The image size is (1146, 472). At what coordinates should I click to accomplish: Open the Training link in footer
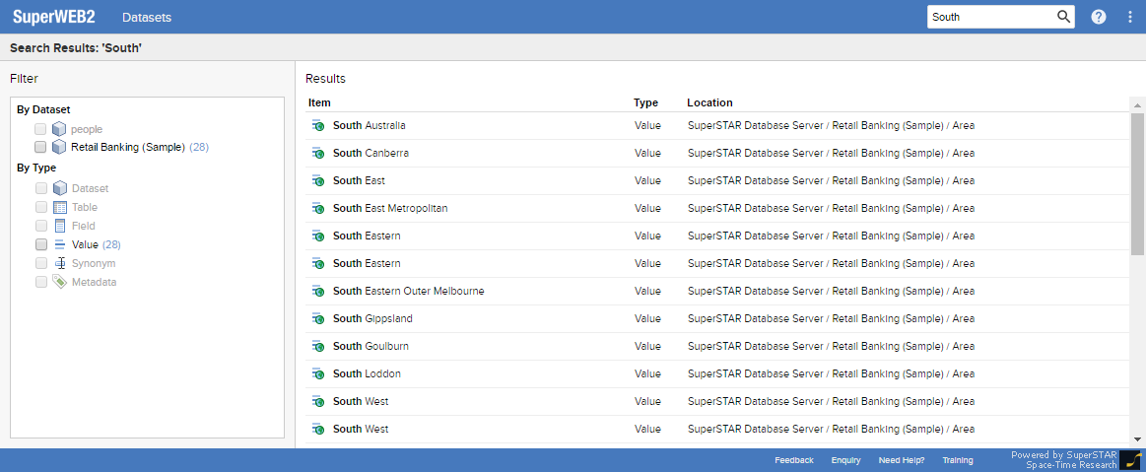pos(958,460)
